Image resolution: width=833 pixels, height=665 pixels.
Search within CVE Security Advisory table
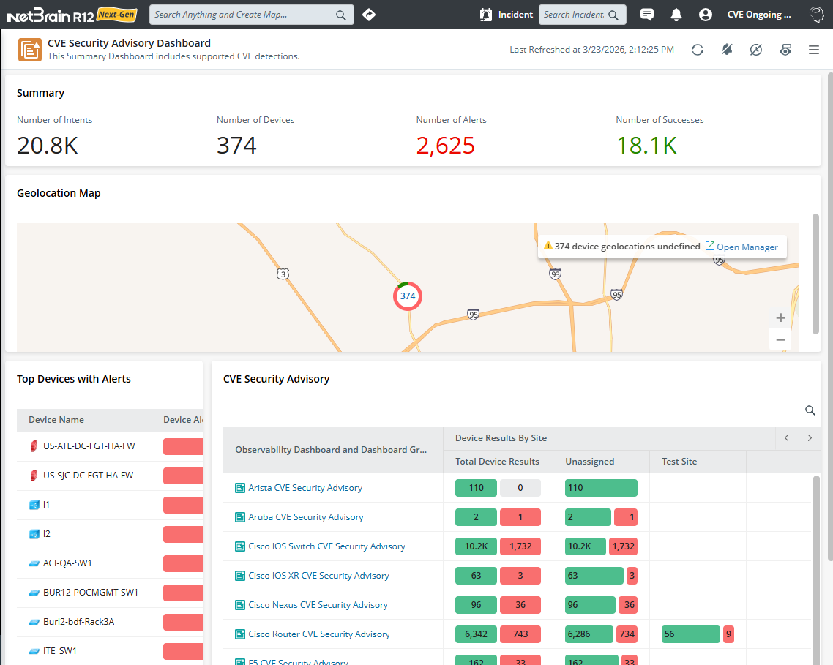[x=810, y=410]
